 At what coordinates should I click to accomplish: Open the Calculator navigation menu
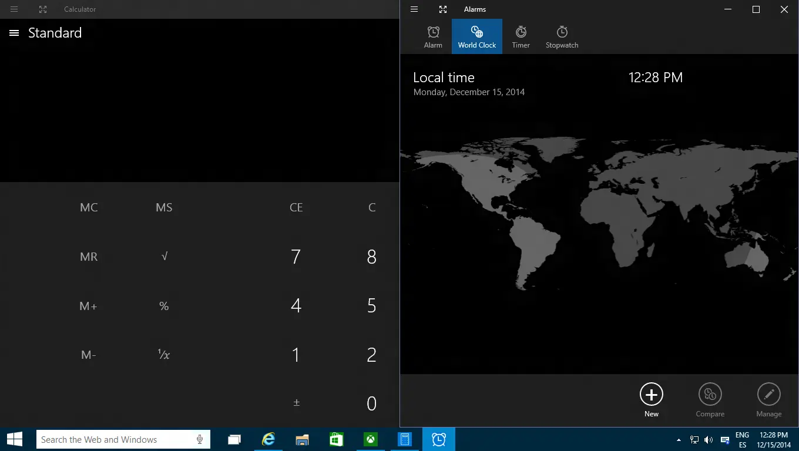[14, 33]
